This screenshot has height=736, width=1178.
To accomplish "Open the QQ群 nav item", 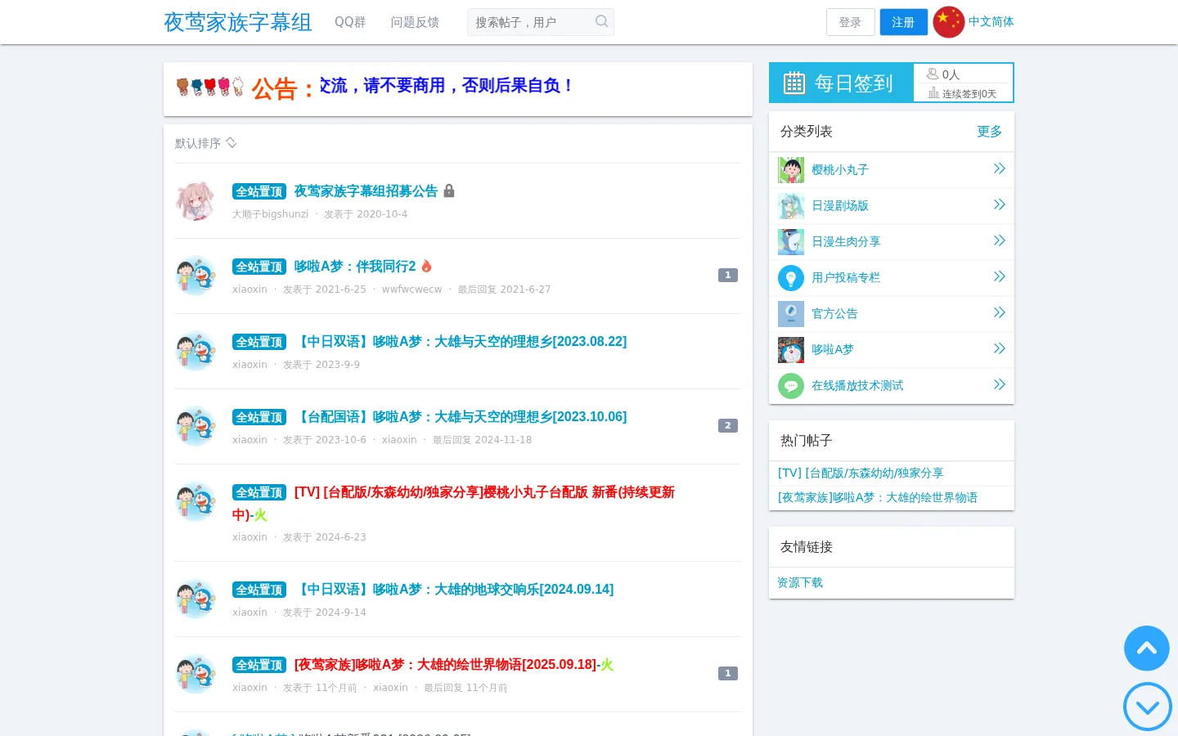I will 350,22.
